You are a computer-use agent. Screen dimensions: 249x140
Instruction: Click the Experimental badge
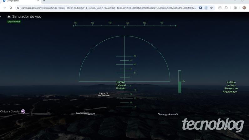click(x=14, y=22)
